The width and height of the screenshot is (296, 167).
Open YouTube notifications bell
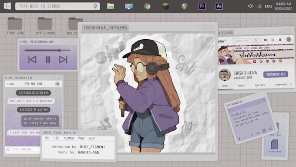click(280, 40)
